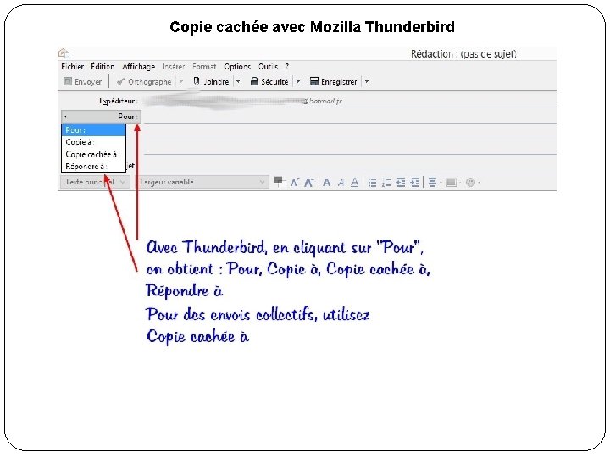
Task: Open the text alignment icon menu
Action: click(434, 182)
